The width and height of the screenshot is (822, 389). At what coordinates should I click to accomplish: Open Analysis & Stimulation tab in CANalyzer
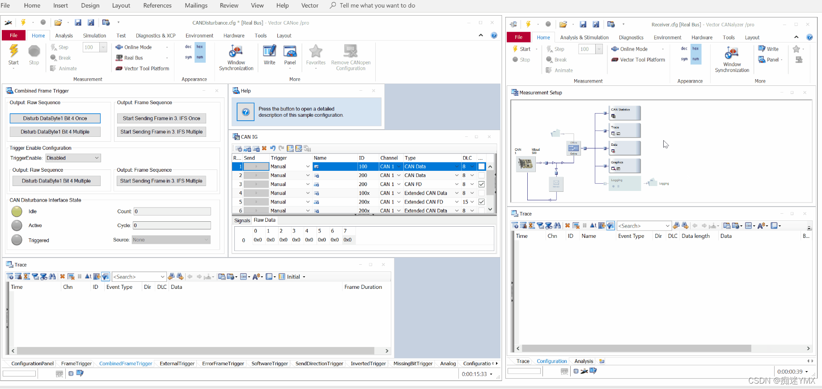pyautogui.click(x=584, y=38)
